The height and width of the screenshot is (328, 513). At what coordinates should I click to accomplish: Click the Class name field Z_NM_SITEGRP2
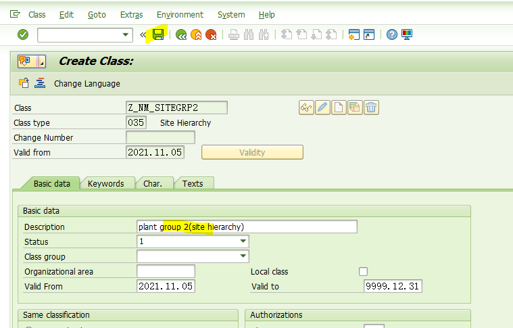coord(176,108)
